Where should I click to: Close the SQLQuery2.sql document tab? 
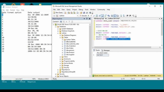point(162,19)
